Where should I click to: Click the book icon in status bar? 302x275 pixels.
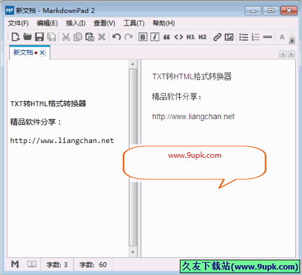point(32,264)
